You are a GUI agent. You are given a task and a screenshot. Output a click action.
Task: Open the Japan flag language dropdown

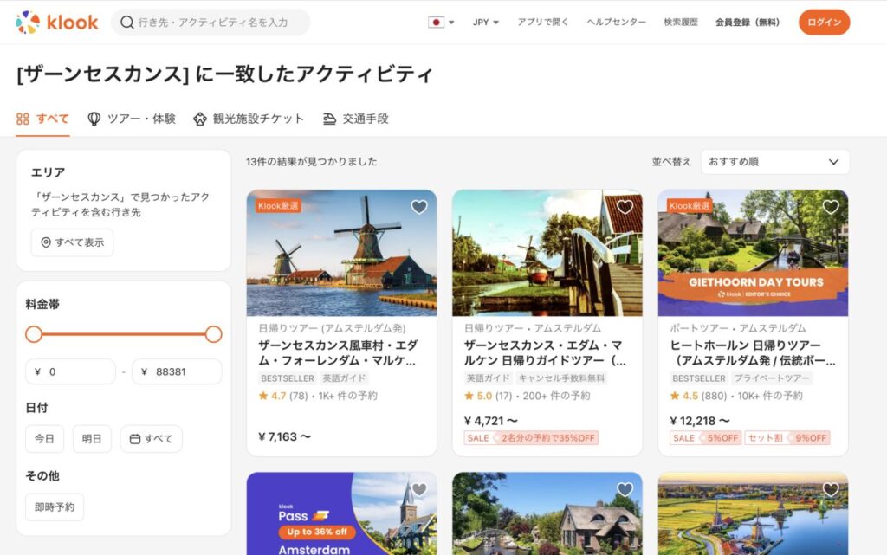coord(441,23)
